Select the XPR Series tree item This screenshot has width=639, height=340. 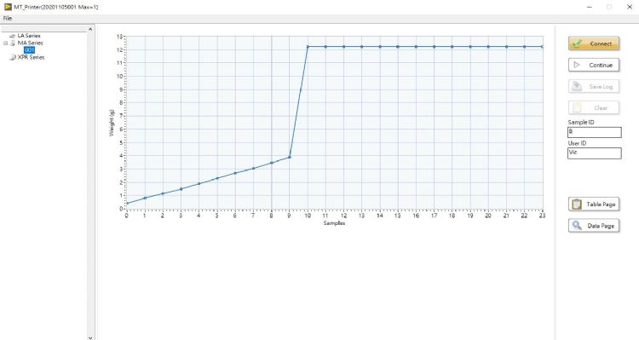[x=31, y=57]
